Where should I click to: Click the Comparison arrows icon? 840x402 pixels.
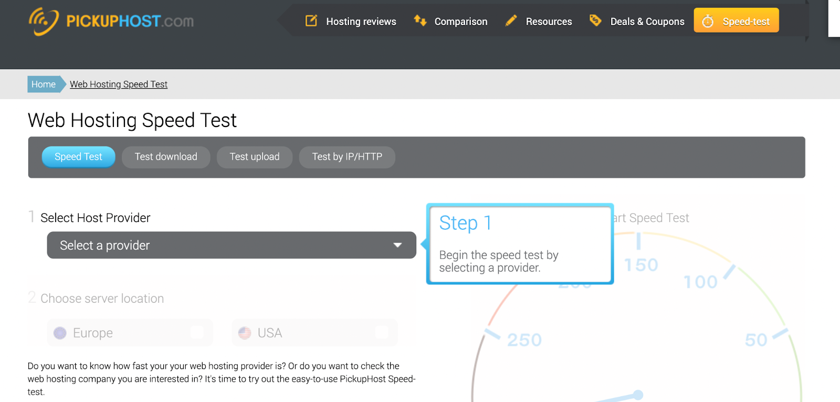click(420, 20)
